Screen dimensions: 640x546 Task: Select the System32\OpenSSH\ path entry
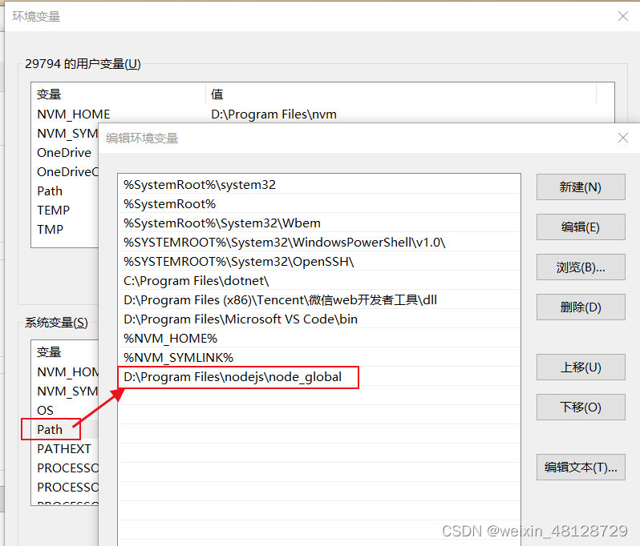[319, 261]
